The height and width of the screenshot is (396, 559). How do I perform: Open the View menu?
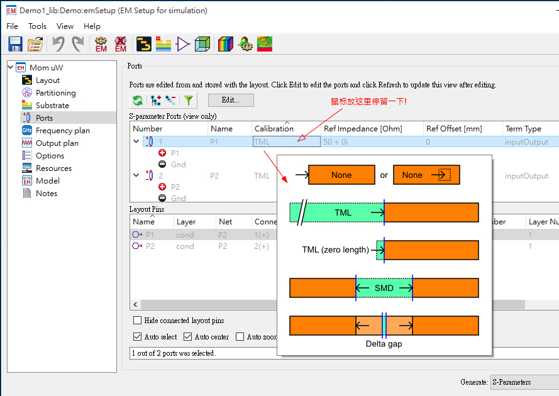pos(65,26)
